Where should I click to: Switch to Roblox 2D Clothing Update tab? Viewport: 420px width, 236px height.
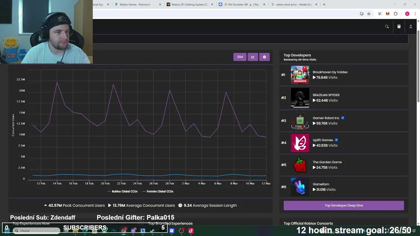pyautogui.click(x=190, y=5)
